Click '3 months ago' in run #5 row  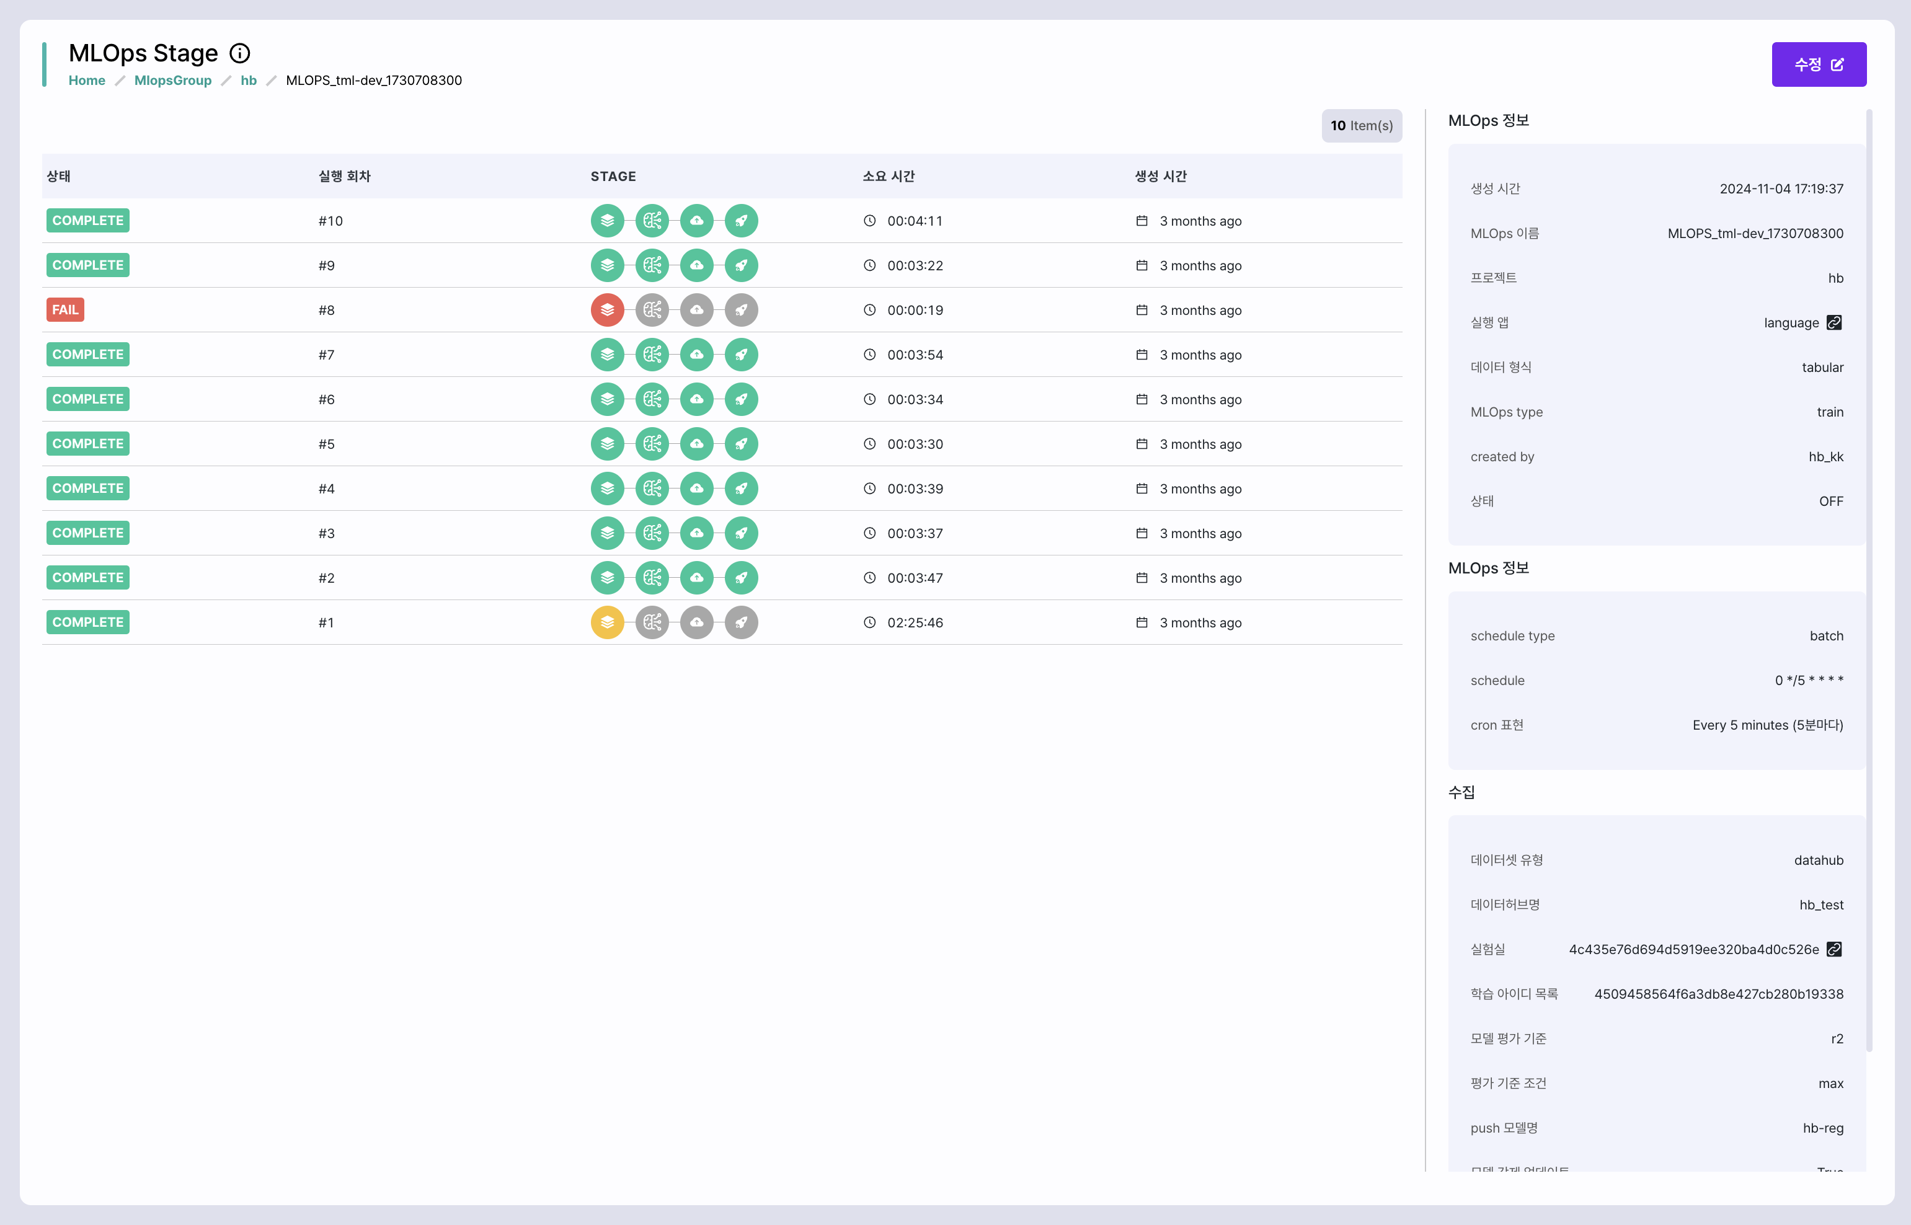[1200, 444]
